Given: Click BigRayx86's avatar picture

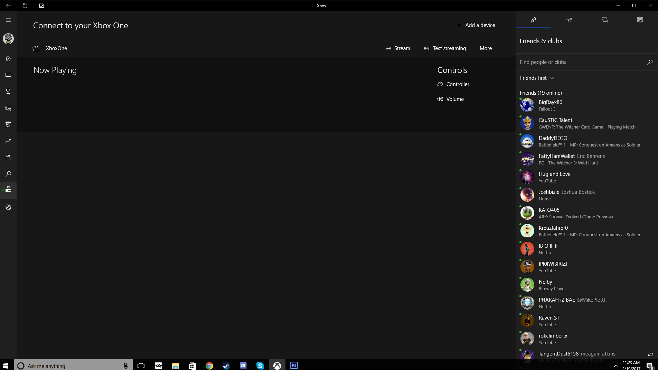Looking at the screenshot, I should pyautogui.click(x=527, y=105).
